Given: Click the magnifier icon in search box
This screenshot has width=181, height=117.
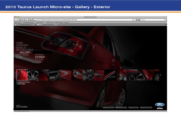Looking at the screenshot, I should 165,20.
